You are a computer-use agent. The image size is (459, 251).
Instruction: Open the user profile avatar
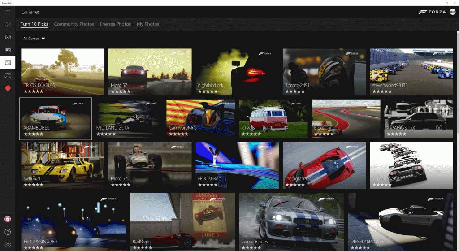(x=8, y=219)
